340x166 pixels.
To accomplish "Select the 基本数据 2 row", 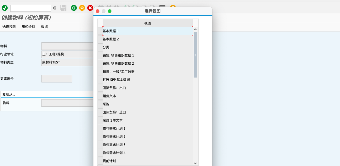I will [148, 39].
